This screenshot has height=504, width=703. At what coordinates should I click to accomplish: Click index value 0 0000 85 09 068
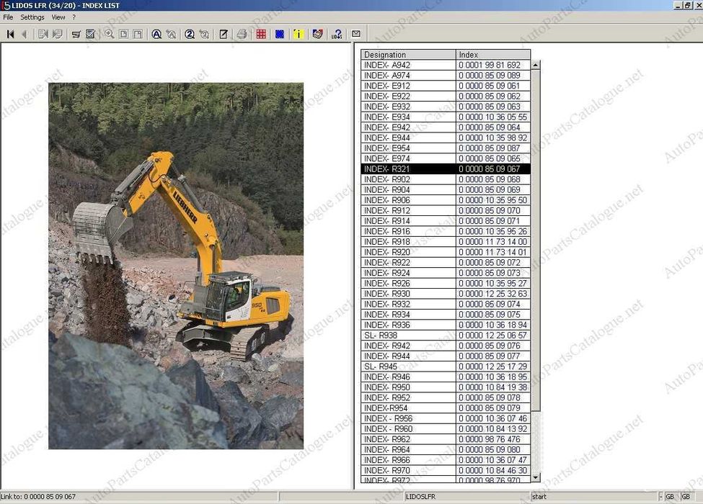pyautogui.click(x=490, y=179)
